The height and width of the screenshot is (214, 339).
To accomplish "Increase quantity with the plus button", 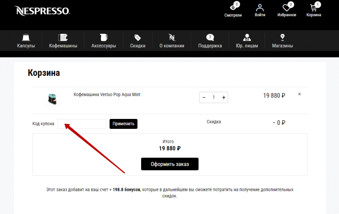I will click(224, 97).
